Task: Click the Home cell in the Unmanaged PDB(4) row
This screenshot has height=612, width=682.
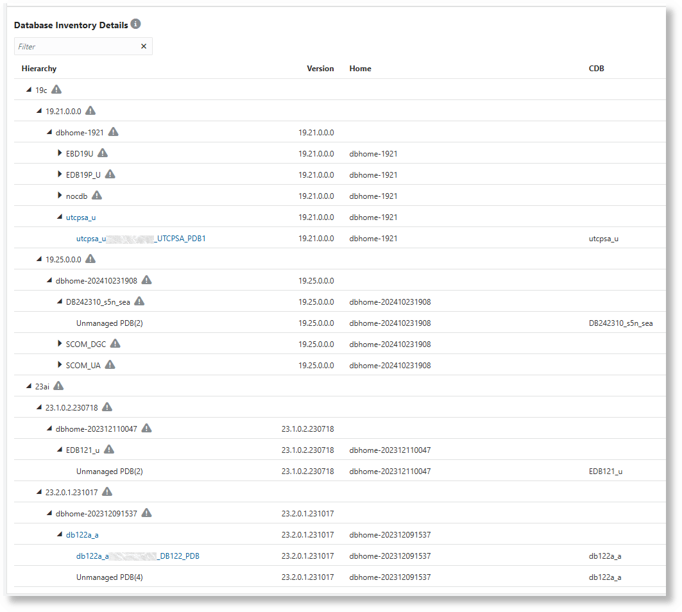Action: pyautogui.click(x=390, y=577)
